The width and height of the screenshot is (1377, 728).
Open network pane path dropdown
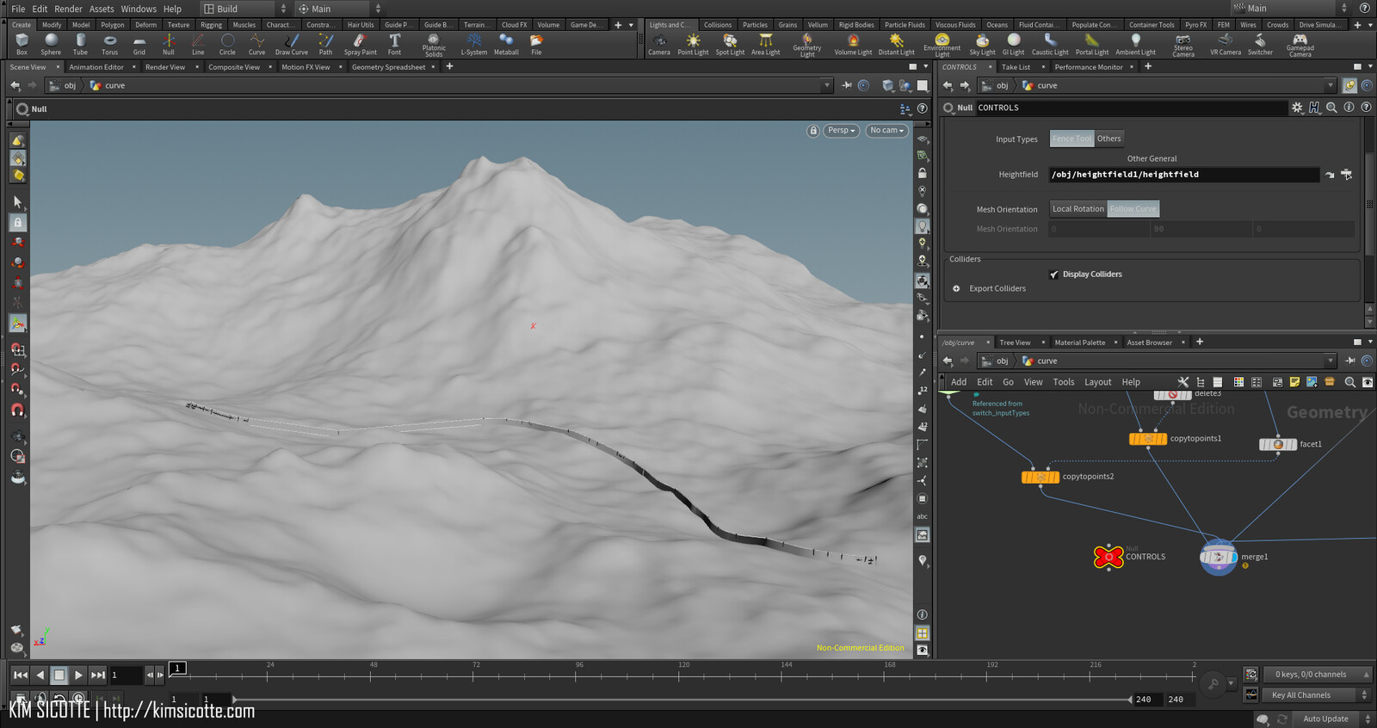[1330, 361]
